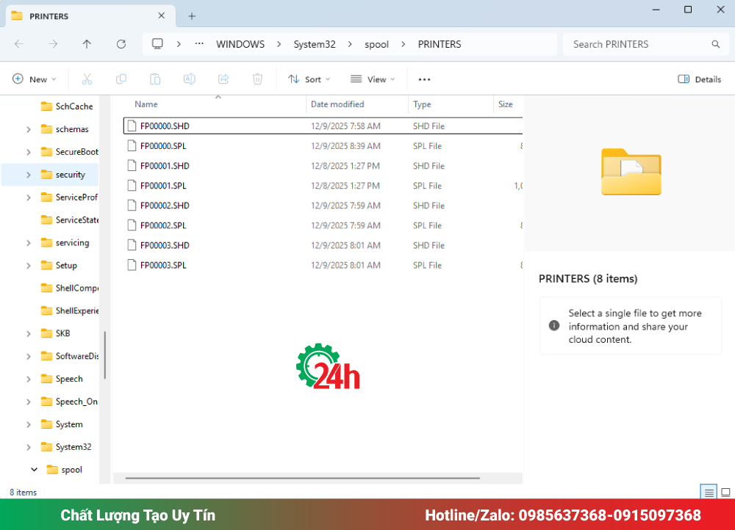Show hidden breadcrumb path with ellipsis
The image size is (735, 530).
(199, 44)
